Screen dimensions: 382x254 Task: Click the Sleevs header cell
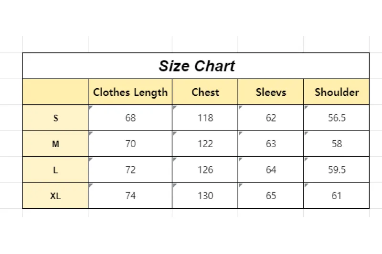(271, 92)
